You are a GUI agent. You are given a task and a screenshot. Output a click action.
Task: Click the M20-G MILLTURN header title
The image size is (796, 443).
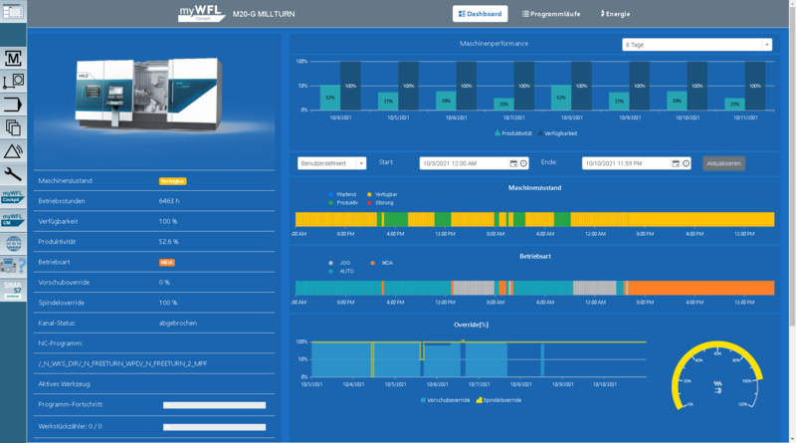264,14
